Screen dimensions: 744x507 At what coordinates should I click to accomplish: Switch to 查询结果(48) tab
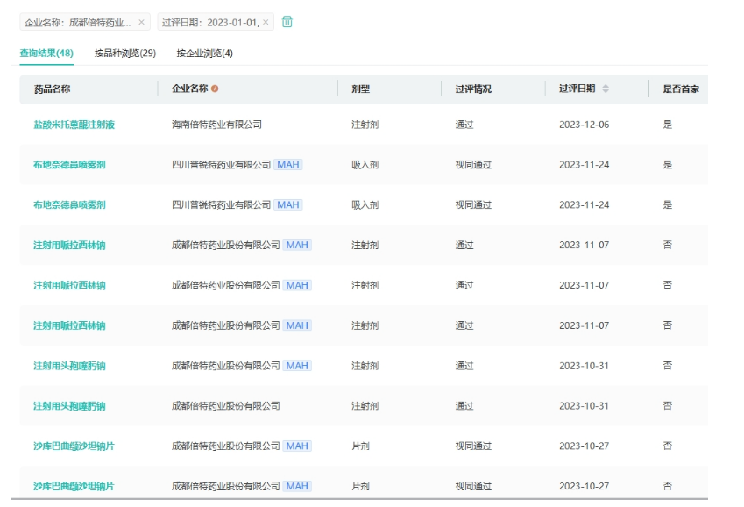click(46, 54)
